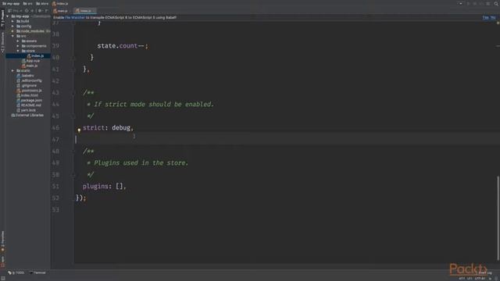Collapse the my-app root folder
Viewport: 500px width, 281px height.
tap(8, 16)
